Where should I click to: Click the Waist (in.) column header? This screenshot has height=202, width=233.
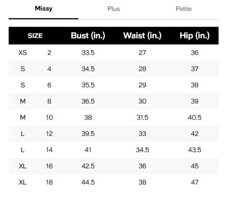click(x=142, y=36)
